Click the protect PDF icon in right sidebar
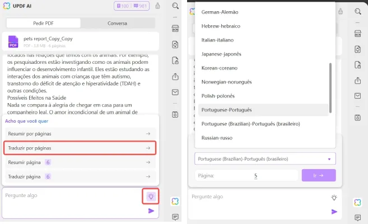 pos(358,65)
